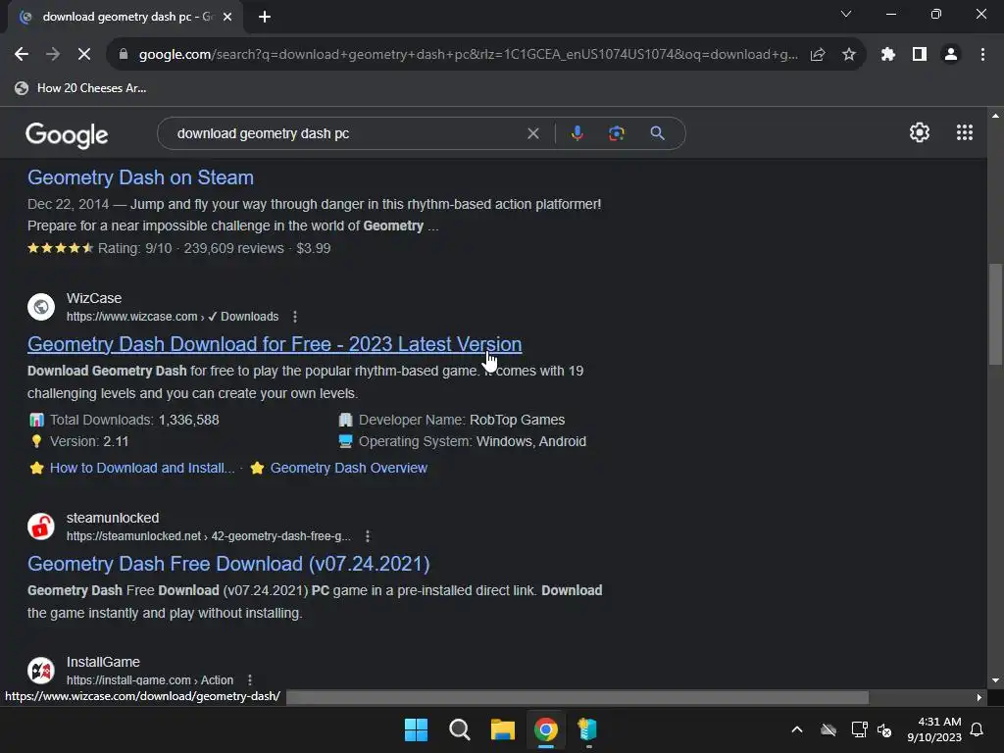
Task: Start voice search with the microphone
Action: tap(577, 133)
